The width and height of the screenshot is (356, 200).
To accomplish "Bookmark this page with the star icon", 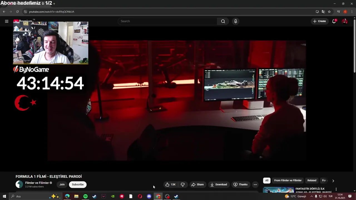I will pos(329,12).
